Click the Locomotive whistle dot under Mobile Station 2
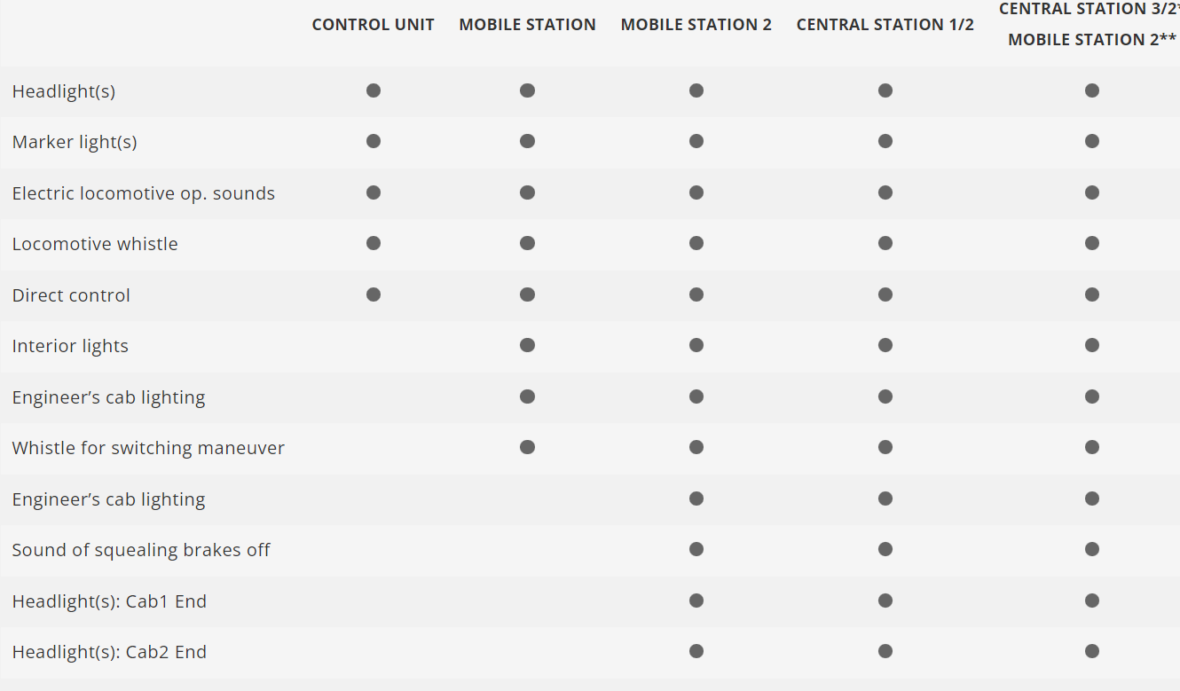Viewport: 1180px width, 691px height. coord(696,243)
